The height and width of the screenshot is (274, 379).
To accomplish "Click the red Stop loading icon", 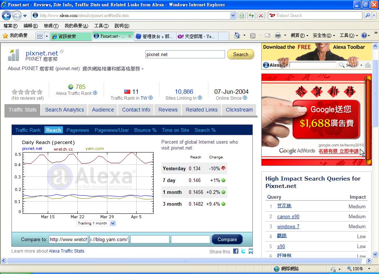I will point(261,16).
